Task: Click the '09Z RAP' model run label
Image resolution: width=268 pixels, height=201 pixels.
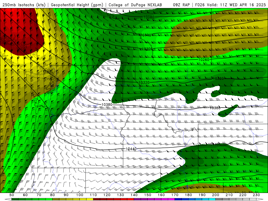Action: tap(181, 5)
